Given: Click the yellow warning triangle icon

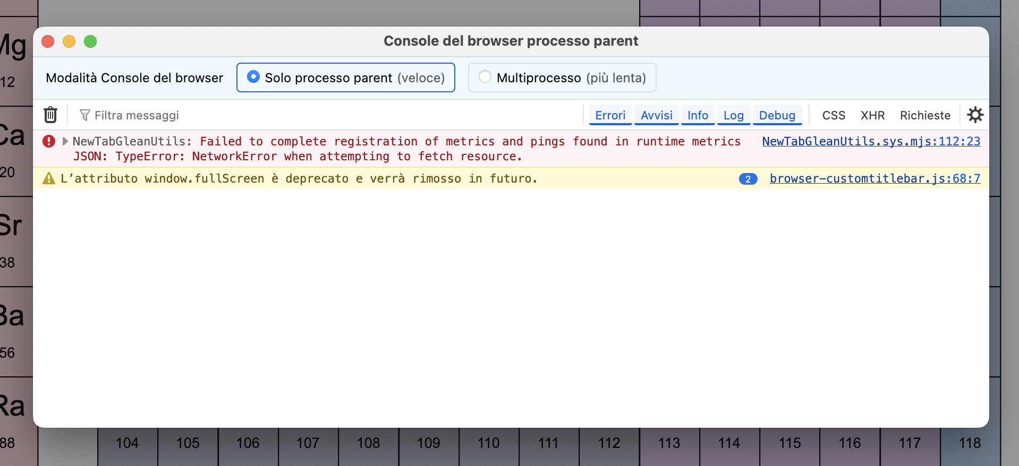Looking at the screenshot, I should pyautogui.click(x=49, y=178).
